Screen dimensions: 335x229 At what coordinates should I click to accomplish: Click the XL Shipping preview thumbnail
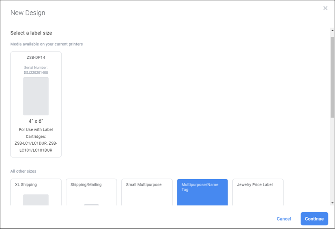point(36,200)
